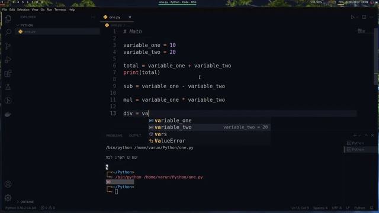Click the editor minimap
This screenshot has width=379, height=213.
pyautogui.click(x=362, y=31)
